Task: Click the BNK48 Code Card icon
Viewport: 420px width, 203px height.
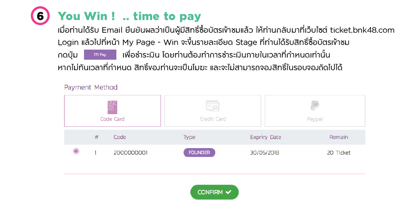Action: (112, 107)
